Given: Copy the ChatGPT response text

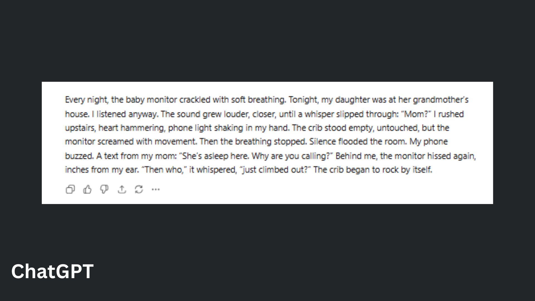Looking at the screenshot, I should [70, 190].
